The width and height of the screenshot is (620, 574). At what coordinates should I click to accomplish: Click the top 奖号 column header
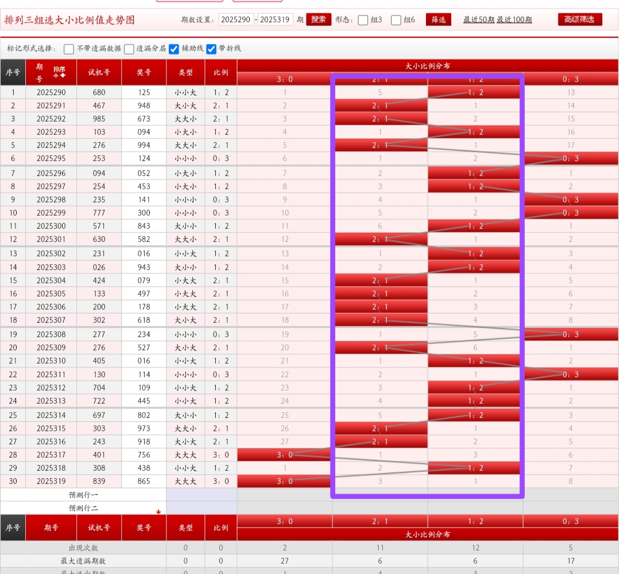click(144, 72)
